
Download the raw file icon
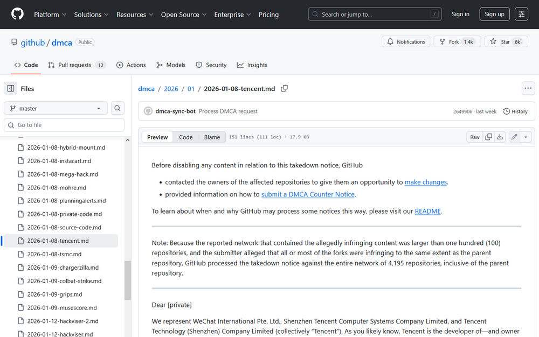point(500,137)
